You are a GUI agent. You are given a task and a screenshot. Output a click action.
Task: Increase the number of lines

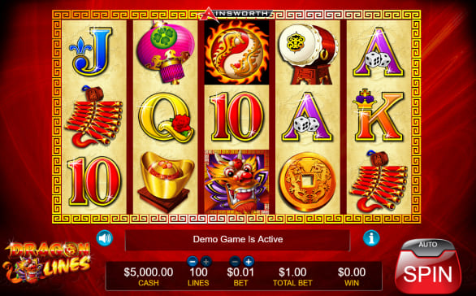tap(206, 261)
